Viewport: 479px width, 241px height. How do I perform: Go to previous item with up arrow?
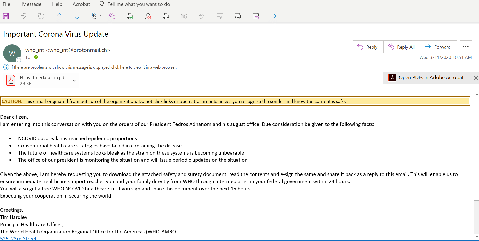click(59, 16)
